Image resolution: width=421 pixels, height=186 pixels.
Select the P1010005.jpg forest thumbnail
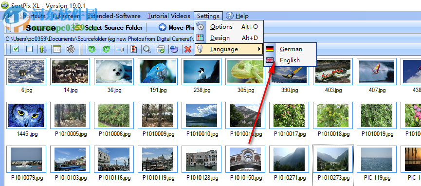(70, 115)
